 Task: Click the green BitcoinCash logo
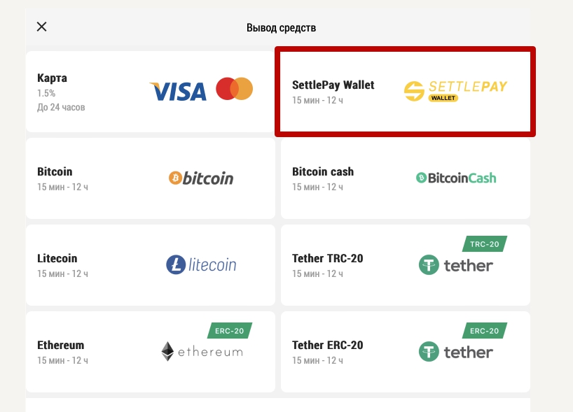(x=456, y=178)
